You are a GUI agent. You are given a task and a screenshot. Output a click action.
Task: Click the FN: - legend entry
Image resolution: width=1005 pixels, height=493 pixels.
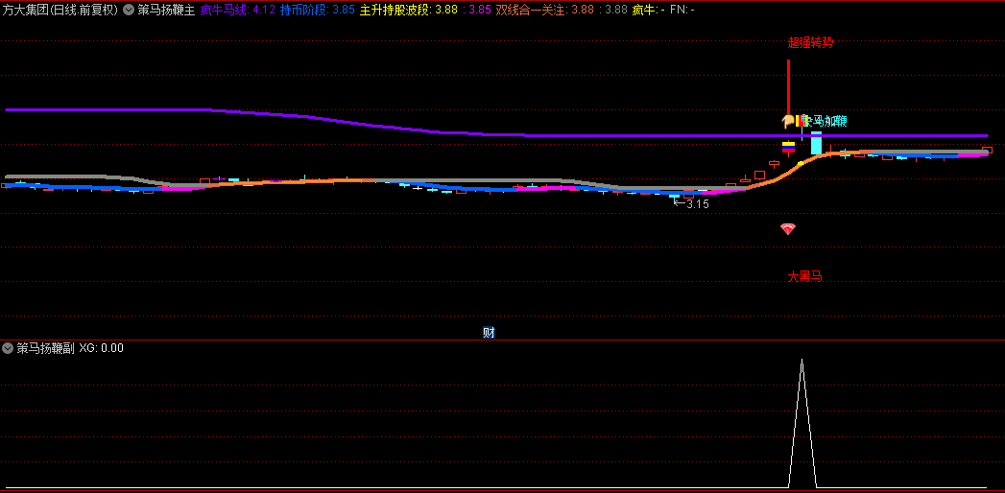[x=682, y=10]
